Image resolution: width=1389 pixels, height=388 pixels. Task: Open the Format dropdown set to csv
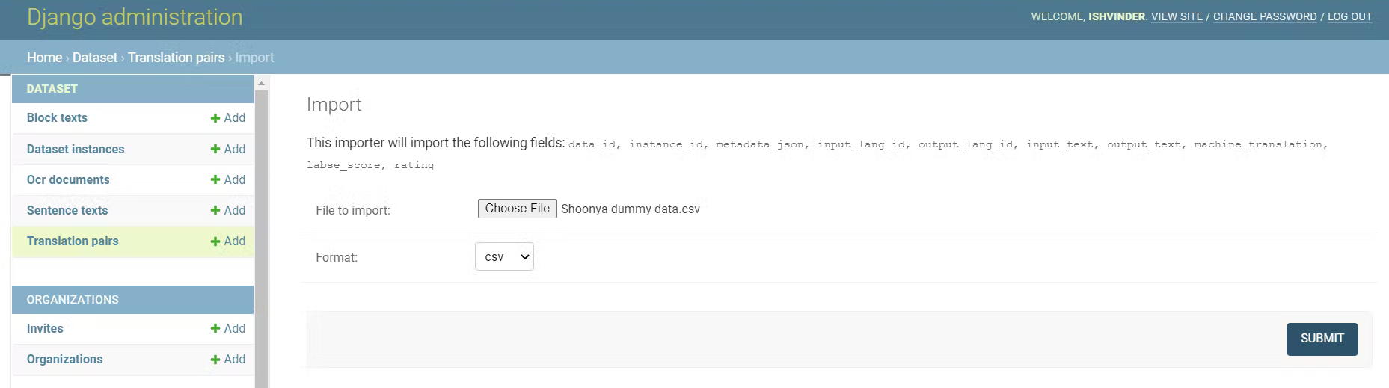(504, 256)
